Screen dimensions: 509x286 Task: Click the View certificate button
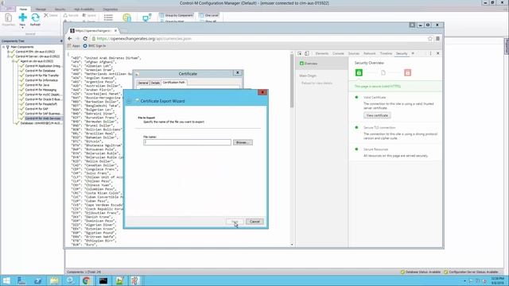[377, 115]
